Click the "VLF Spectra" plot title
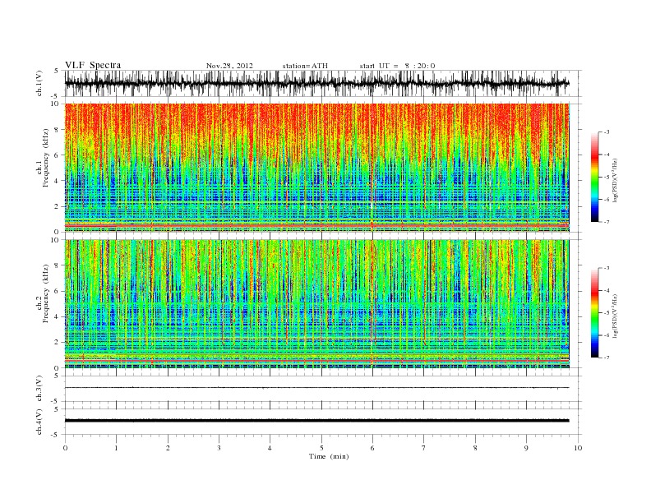This screenshot has width=651, height=503. click(x=93, y=65)
